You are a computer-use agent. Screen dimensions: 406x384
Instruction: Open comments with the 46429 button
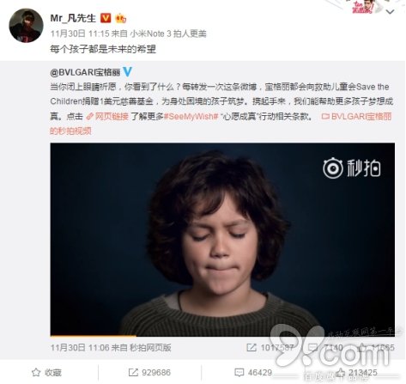[253, 373]
